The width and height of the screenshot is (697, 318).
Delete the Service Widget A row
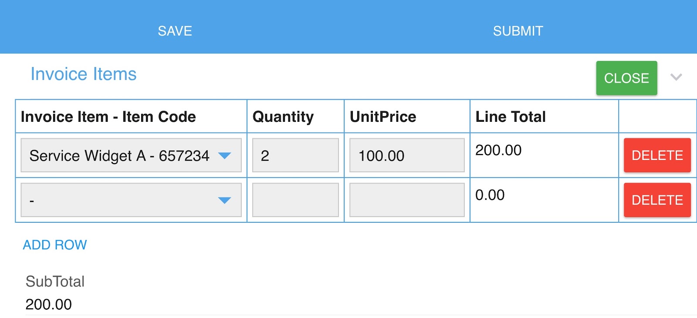657,155
